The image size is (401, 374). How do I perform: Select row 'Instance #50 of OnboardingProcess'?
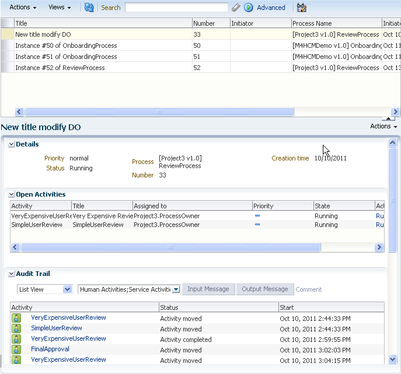pos(200,46)
